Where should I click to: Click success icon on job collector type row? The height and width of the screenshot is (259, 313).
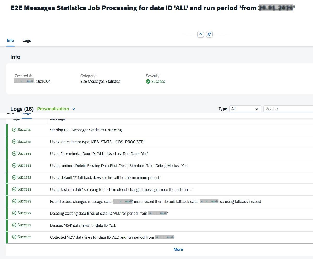(x=14, y=142)
